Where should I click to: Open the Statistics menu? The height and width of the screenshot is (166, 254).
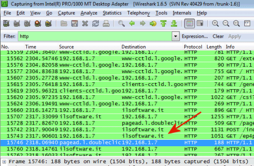[x=112, y=13]
